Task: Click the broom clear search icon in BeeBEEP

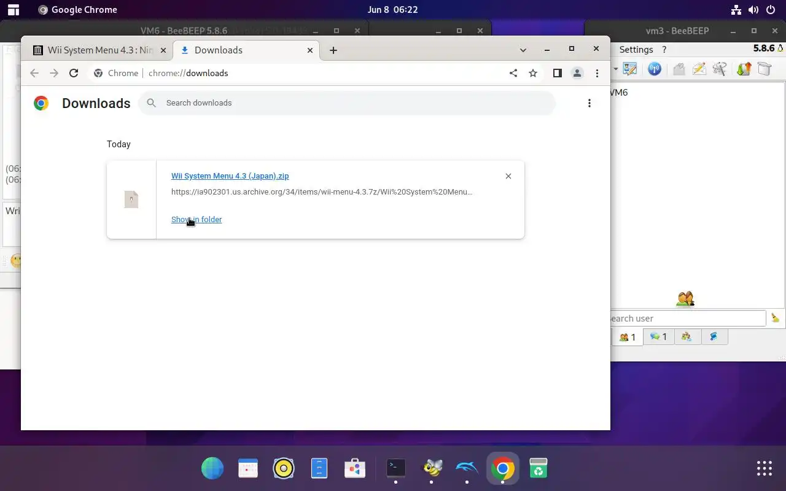Action: point(775,318)
